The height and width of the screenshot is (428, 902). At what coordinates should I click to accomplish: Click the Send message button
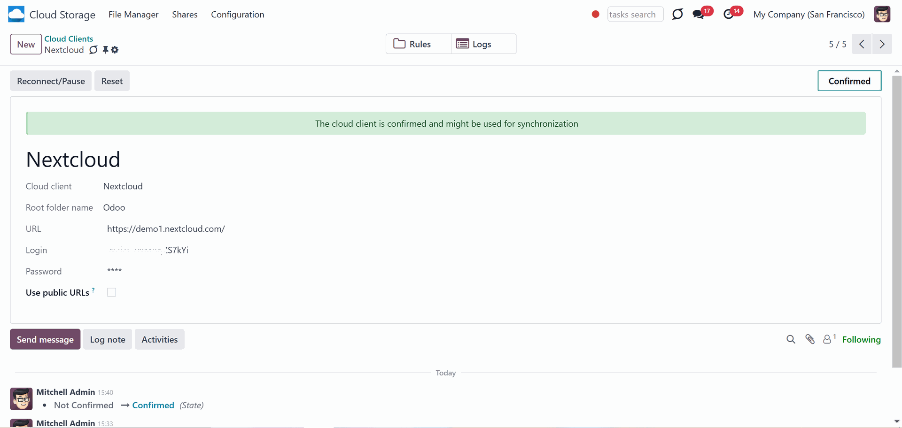point(45,339)
